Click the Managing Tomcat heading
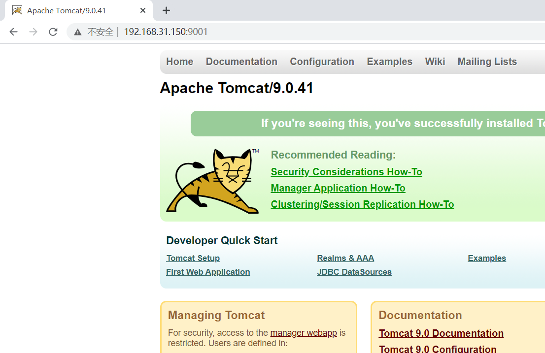 tap(216, 315)
